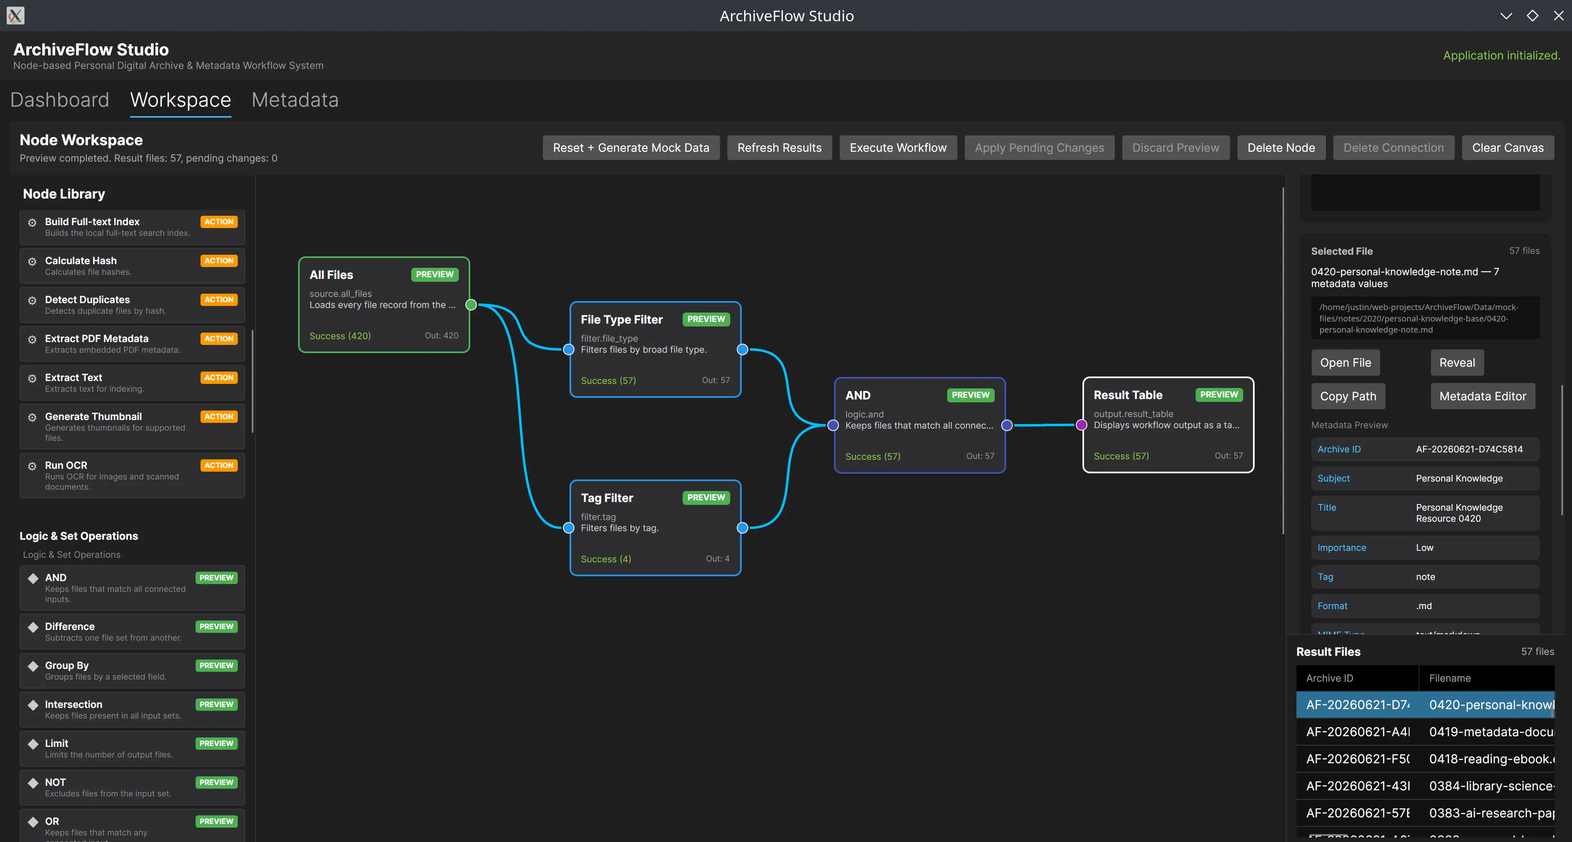Click the output port of File Type Filter node

[x=742, y=350]
